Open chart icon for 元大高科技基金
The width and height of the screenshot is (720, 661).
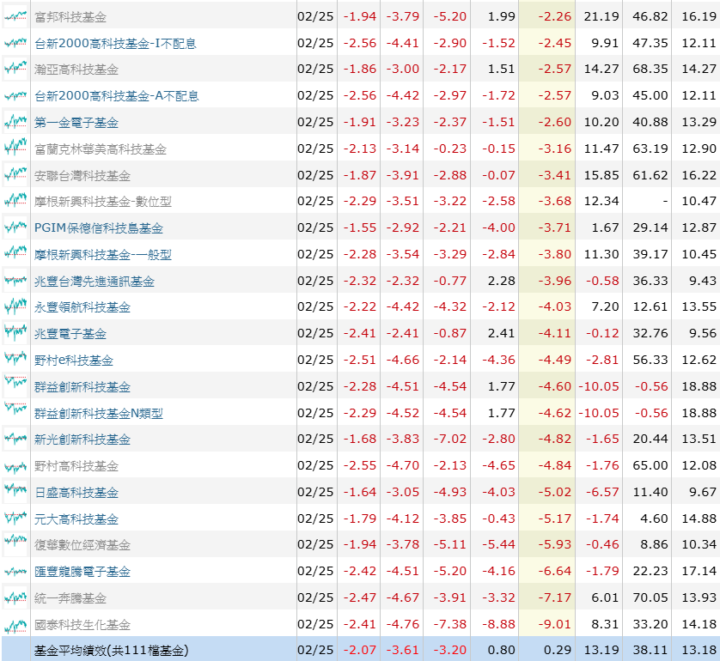pyautogui.click(x=15, y=518)
